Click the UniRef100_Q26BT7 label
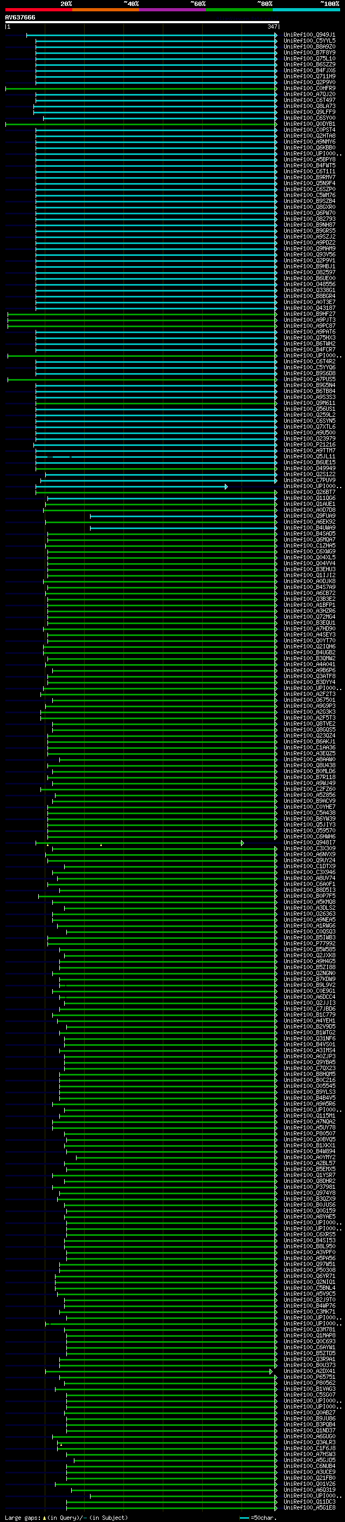This screenshot has height=1522, width=345. pyautogui.click(x=309, y=492)
